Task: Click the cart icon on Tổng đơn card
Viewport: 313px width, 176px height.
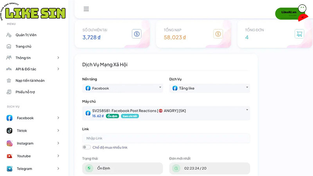Action: tap(299, 34)
